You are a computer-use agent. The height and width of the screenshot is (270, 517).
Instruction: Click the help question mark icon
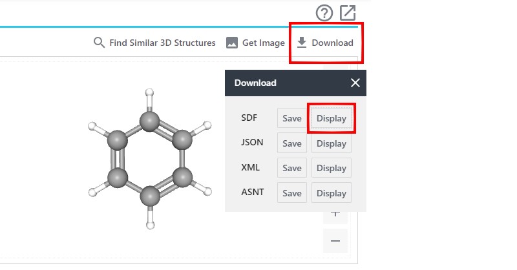pos(324,13)
